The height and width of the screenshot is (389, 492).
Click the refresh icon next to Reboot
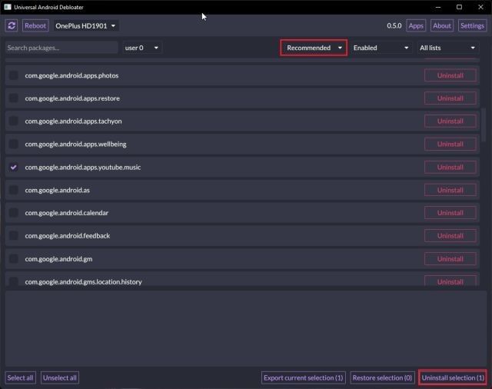12,25
